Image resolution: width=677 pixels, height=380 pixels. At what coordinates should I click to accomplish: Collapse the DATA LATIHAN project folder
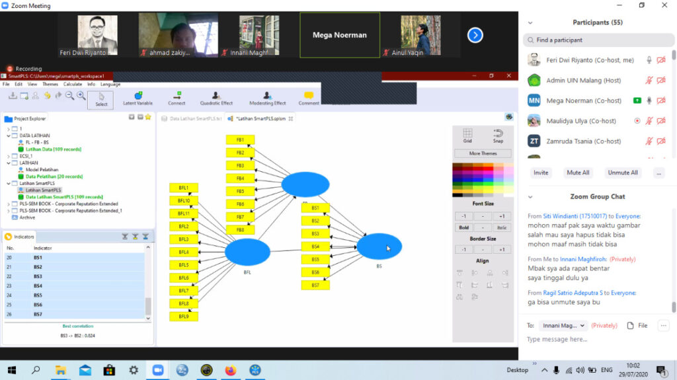[x=9, y=135]
